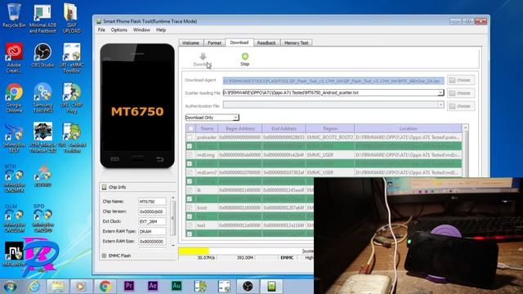Viewport: 523px width, 294px height.
Task: Open the Help menu
Action: tap(161, 29)
